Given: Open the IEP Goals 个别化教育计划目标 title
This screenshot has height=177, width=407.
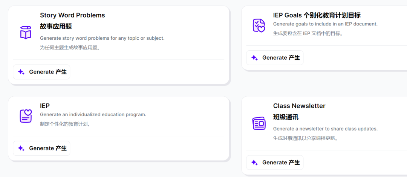Looking at the screenshot, I should [317, 15].
